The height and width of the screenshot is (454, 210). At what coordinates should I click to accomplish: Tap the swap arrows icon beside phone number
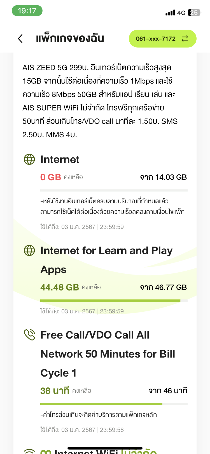[185, 39]
